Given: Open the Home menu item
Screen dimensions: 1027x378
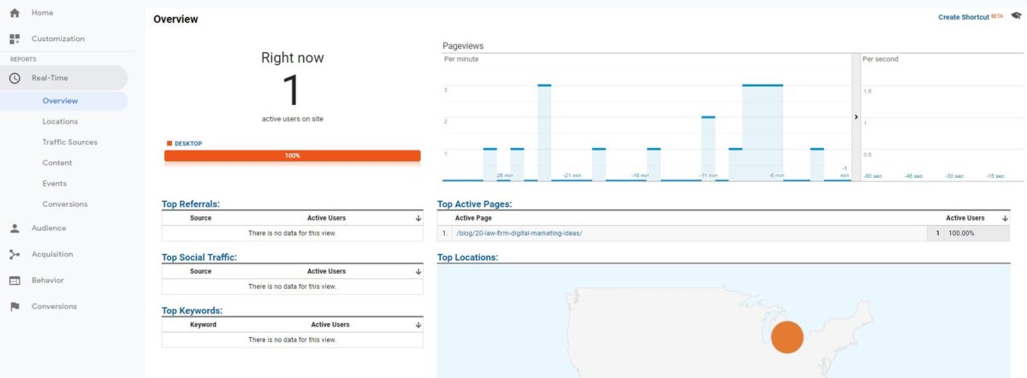Looking at the screenshot, I should pos(42,13).
